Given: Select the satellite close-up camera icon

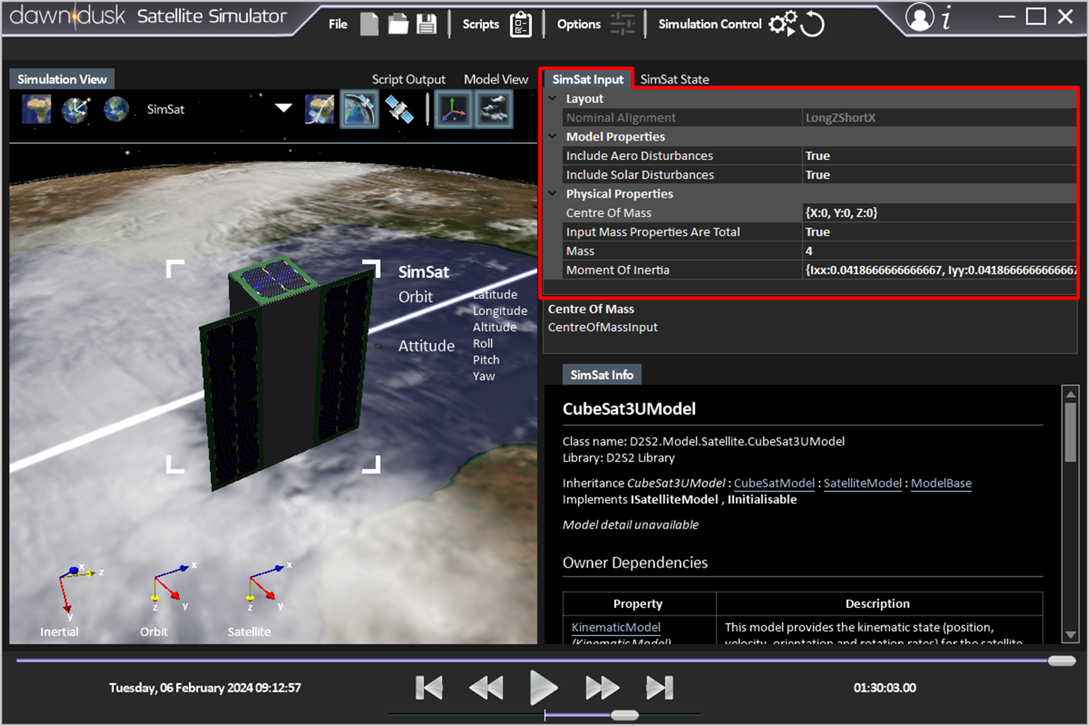Looking at the screenshot, I should (x=399, y=109).
